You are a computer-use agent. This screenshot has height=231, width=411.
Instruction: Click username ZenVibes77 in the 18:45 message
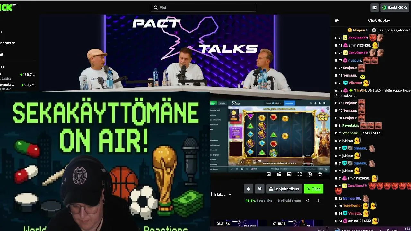point(358,38)
